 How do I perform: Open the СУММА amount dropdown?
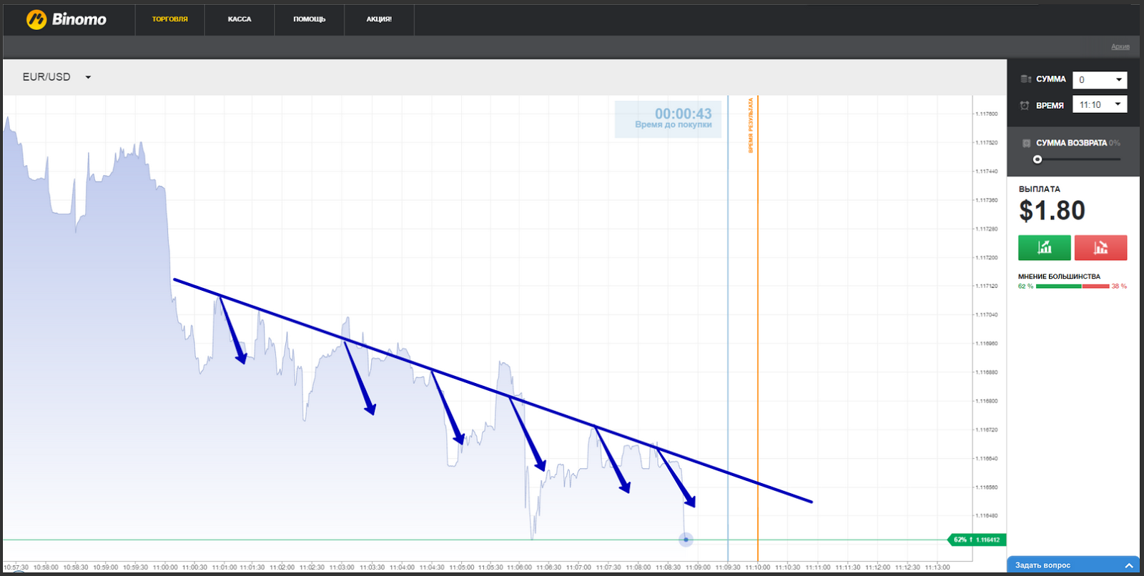click(1100, 80)
